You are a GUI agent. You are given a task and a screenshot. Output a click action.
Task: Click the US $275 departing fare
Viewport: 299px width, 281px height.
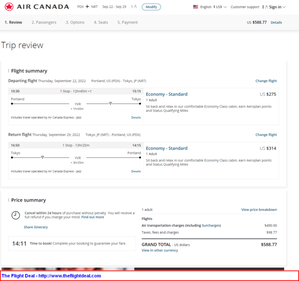[268, 94]
